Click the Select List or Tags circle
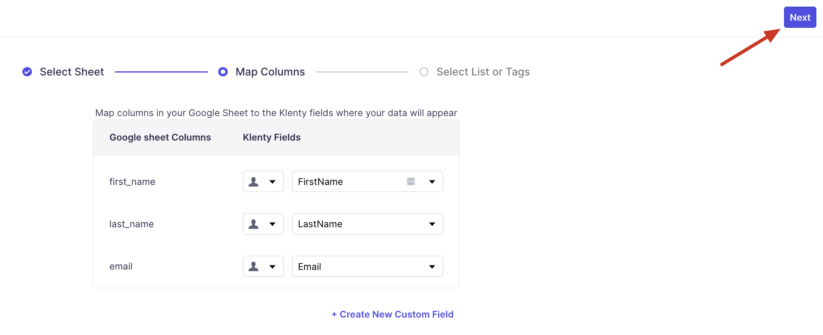The width and height of the screenshot is (823, 335). click(424, 72)
